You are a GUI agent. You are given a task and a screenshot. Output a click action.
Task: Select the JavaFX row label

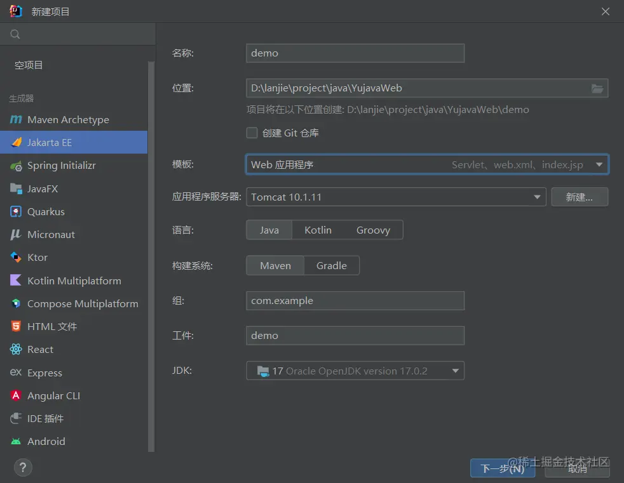tap(43, 189)
